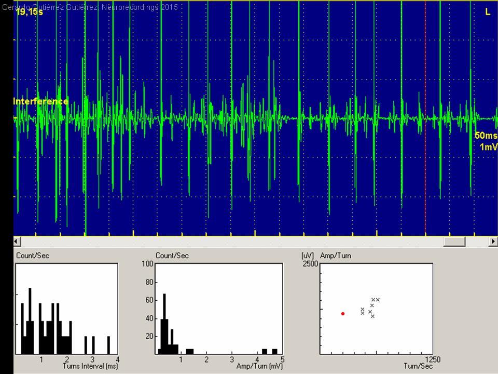Click the 100 value on the Count/Sec axis
Screen dimensions: 498x374
pos(148,264)
